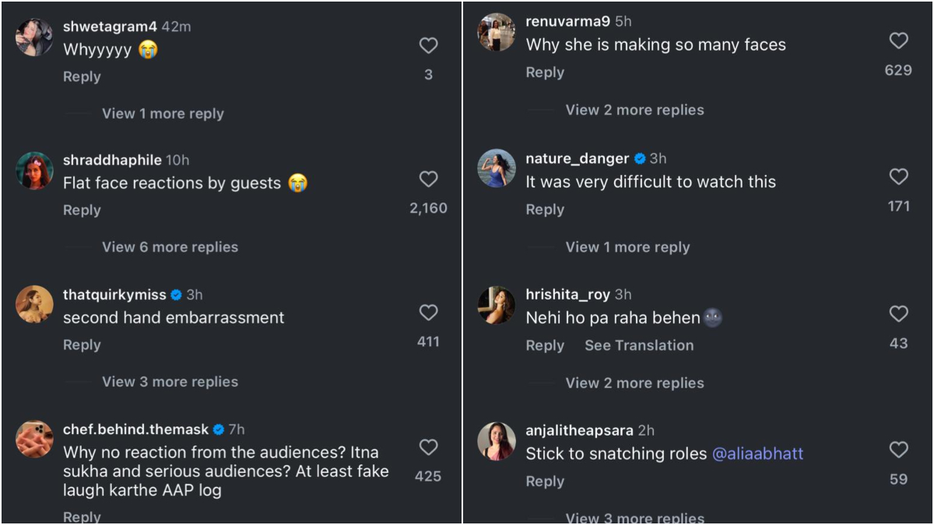Like shwetagram4's "Whyyyyy" comment heart icon
Screen dimensions: 934x525
[428, 45]
